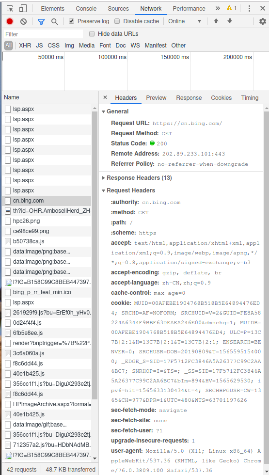The image size is (269, 475).
Task: Check the Hide data URLs checkbox
Action: 92,34
